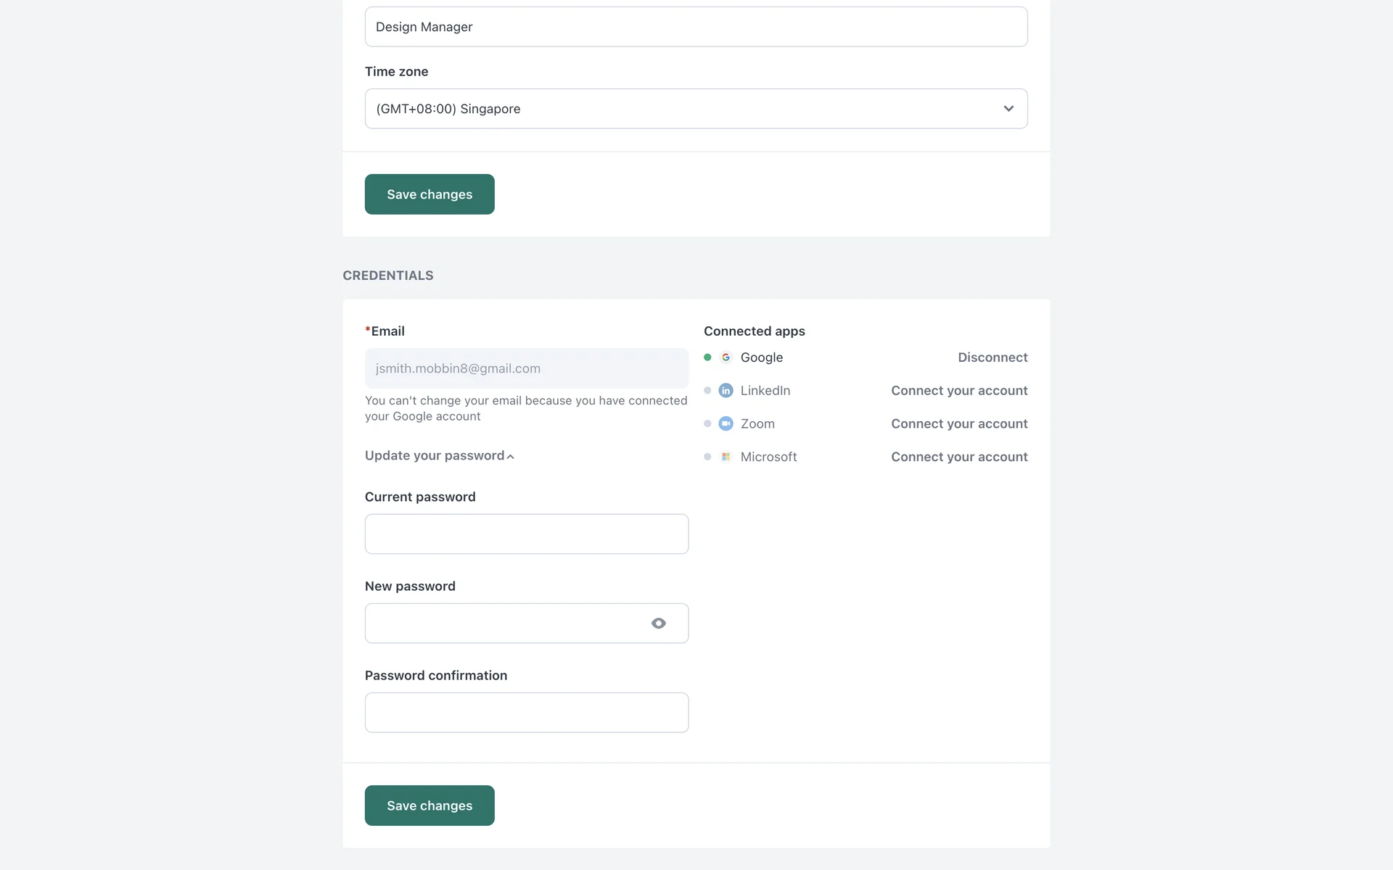Select the Password confirmation field

(526, 713)
